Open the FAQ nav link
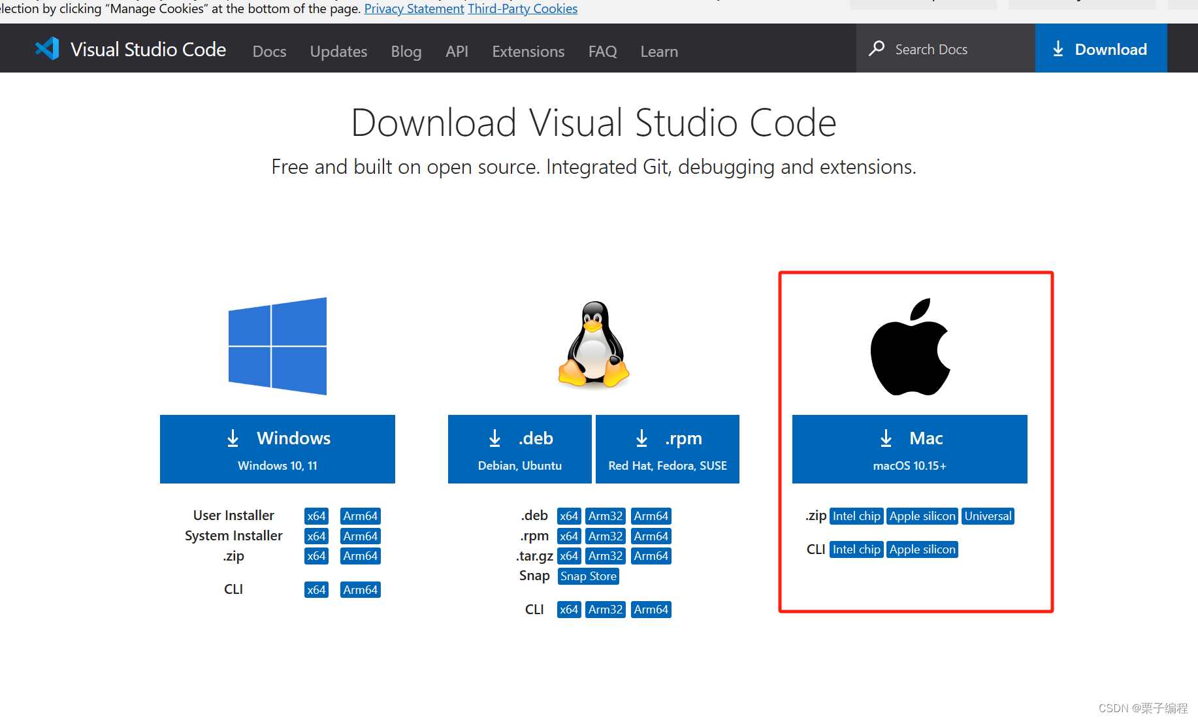 [602, 51]
